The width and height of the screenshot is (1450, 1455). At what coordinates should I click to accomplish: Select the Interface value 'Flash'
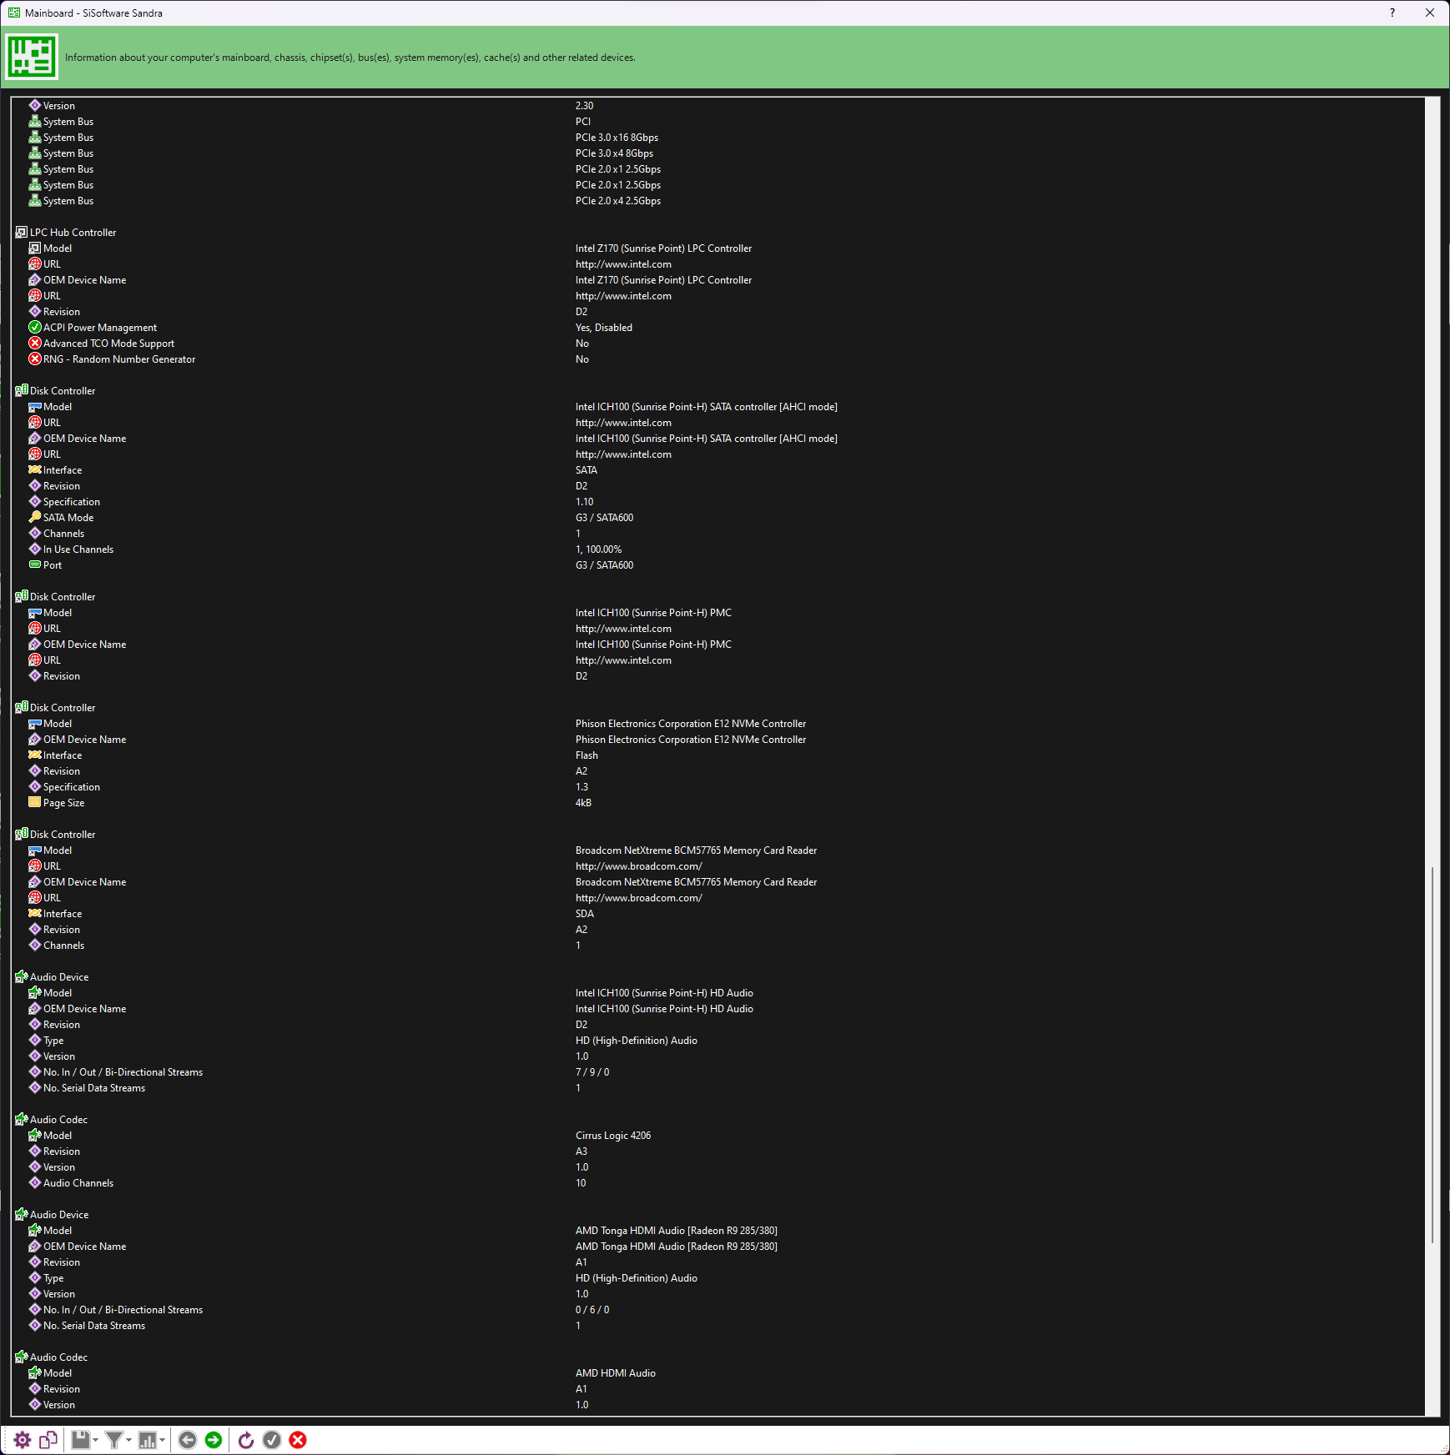point(587,755)
